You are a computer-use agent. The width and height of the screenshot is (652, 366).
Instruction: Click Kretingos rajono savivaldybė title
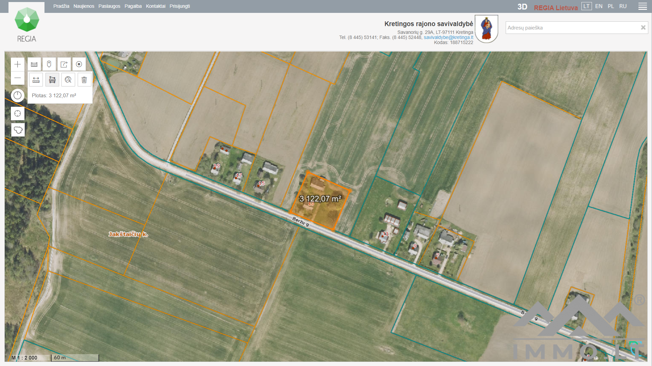[429, 24]
